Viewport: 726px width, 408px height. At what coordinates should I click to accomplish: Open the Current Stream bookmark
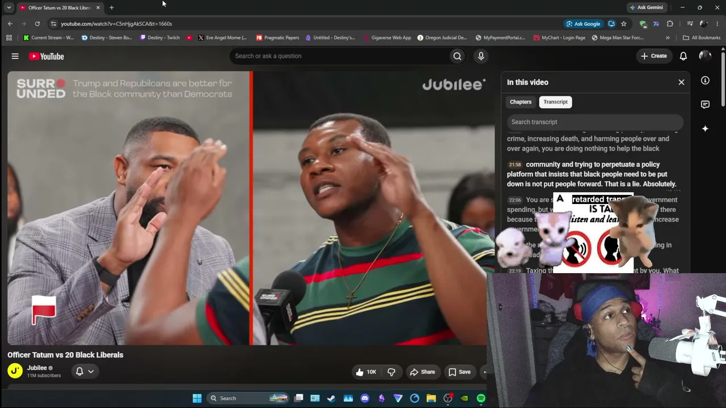(49, 38)
